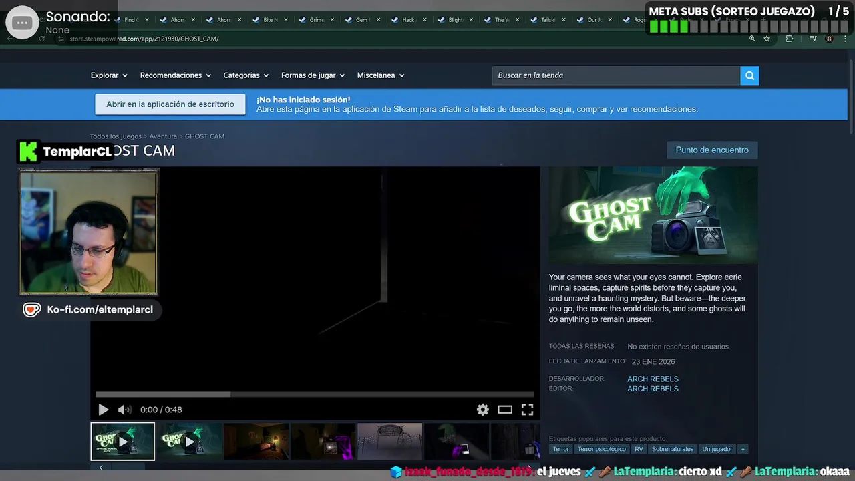Viewport: 855px width, 481px height.
Task: Select the 'RV' tag
Action: 639,449
